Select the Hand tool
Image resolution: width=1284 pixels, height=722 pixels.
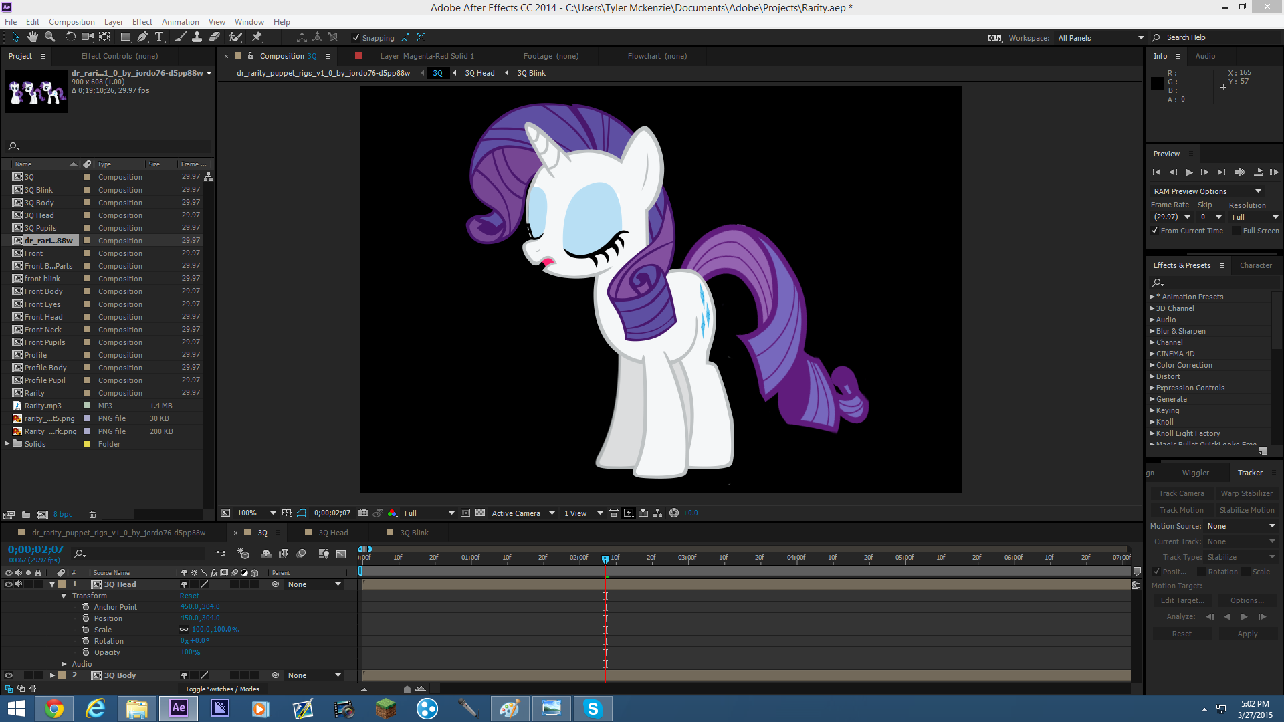pos(32,37)
